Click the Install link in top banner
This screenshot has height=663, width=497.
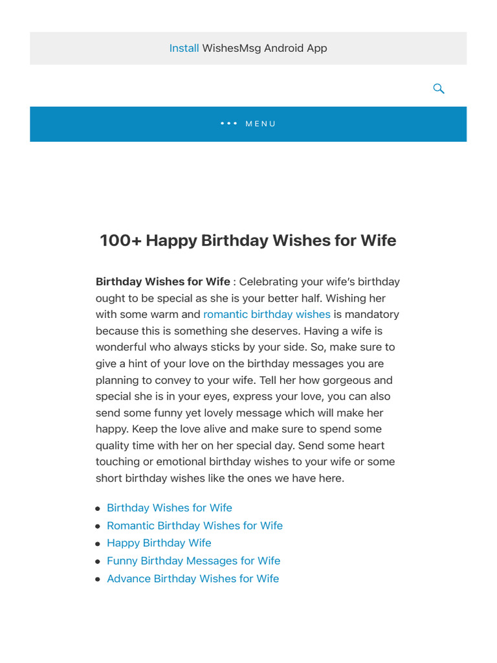184,48
